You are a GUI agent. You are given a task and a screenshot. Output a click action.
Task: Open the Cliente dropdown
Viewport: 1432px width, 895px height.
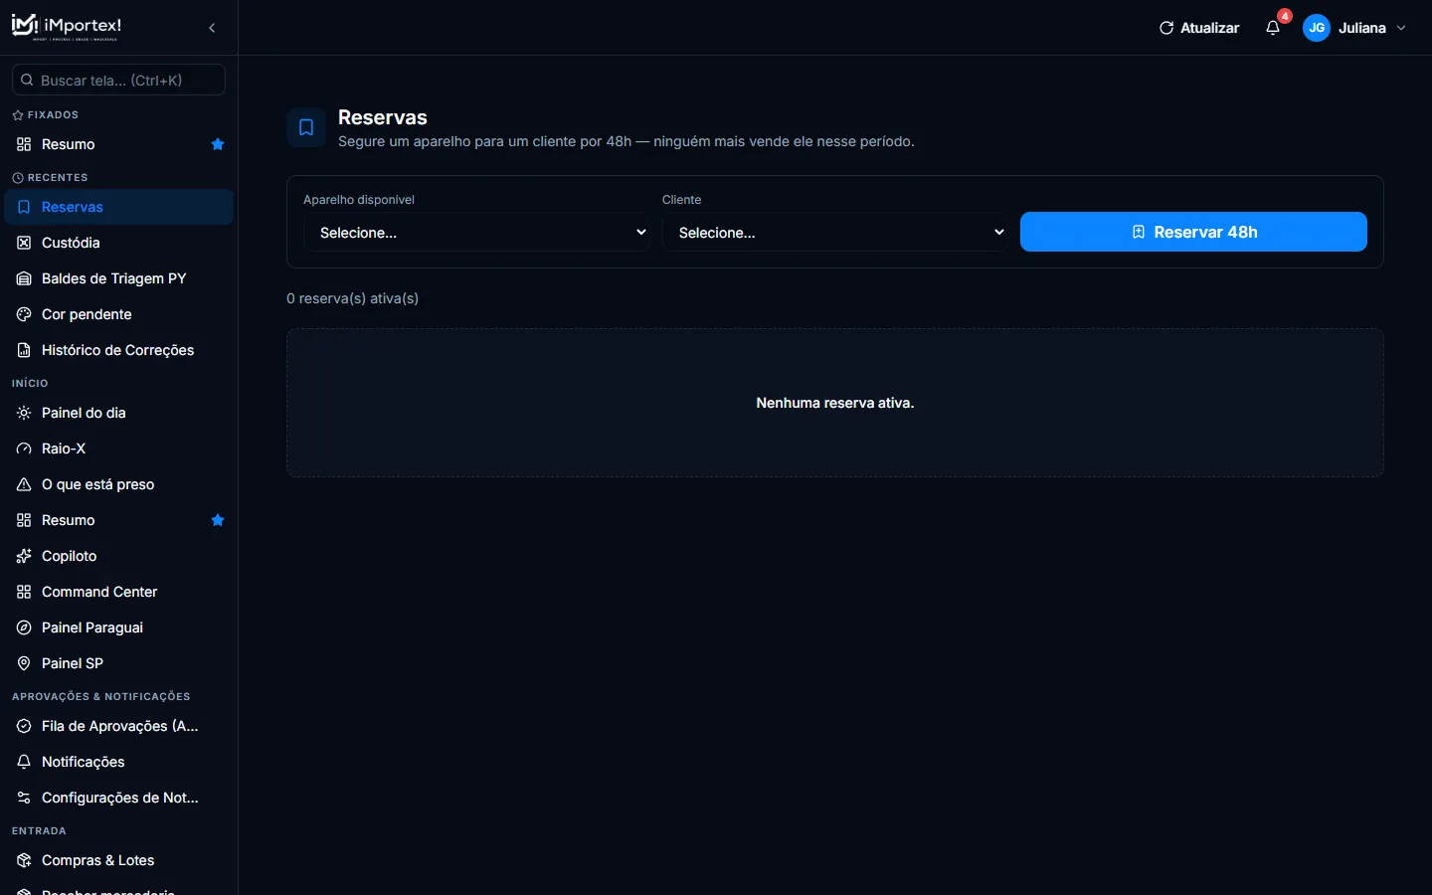(835, 232)
